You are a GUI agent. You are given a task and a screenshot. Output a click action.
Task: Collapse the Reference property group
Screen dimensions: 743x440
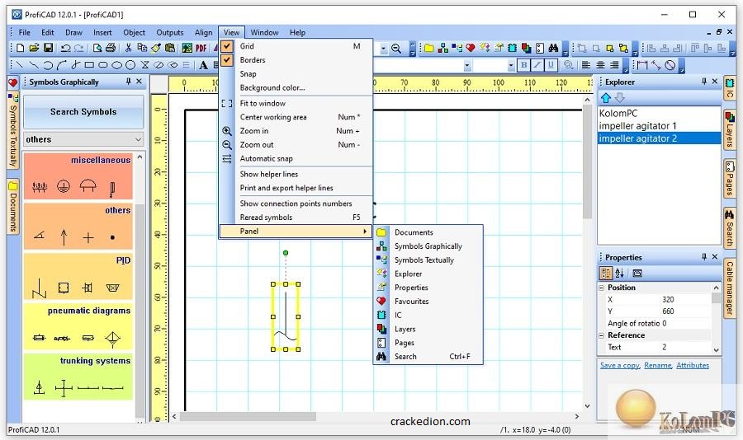602,335
